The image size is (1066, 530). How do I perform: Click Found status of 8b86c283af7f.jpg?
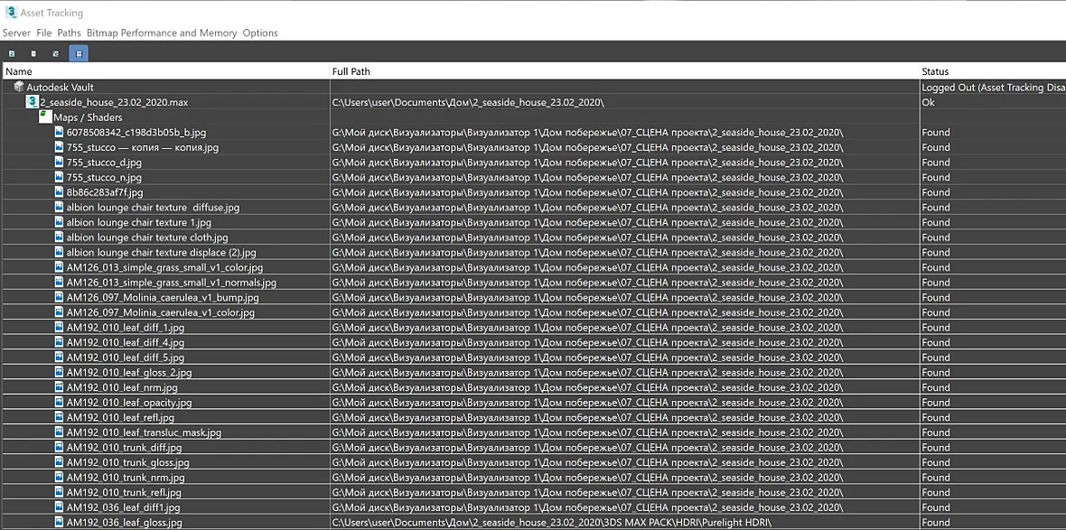coord(936,191)
